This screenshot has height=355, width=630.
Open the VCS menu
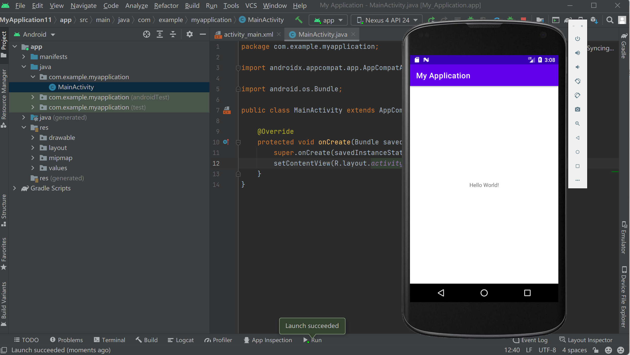(251, 6)
